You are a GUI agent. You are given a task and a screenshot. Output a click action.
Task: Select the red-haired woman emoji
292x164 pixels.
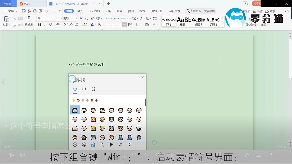pos(93,119)
